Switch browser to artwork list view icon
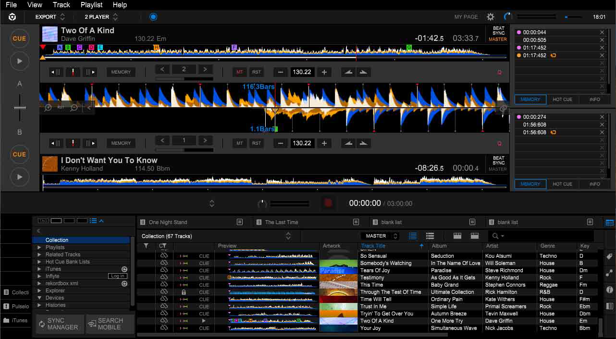Image resolution: width=616 pixels, height=339 pixels. pyautogui.click(x=430, y=236)
